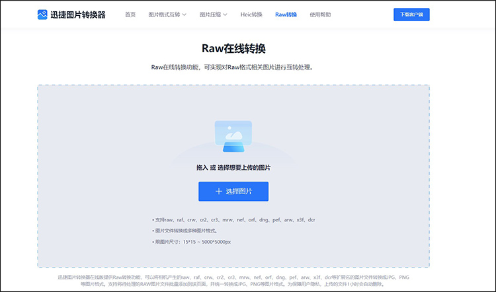The width and height of the screenshot is (496, 292).
Task: Expand the chevron beside 图片格式互转
Action: click(184, 14)
